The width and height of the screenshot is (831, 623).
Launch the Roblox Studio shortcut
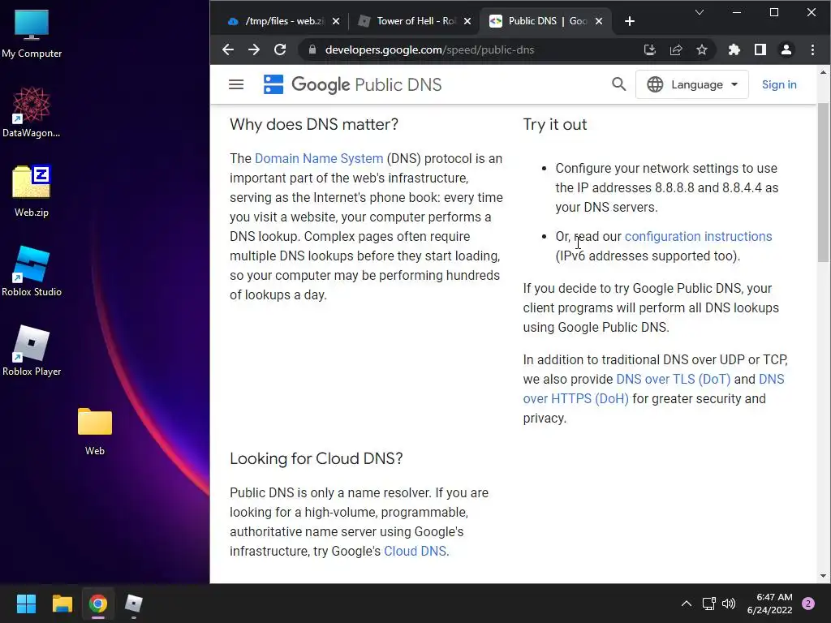[32, 271]
